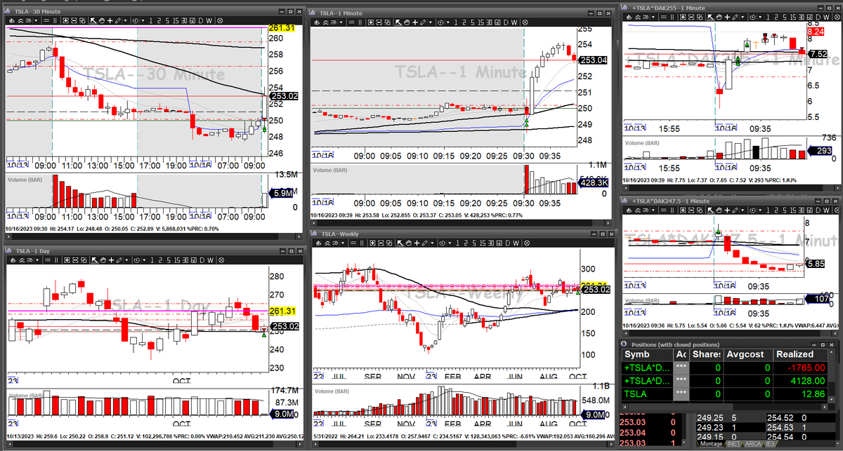The image size is (843, 451).
Task: Select crosshair tool in +TSLA*DAK247.5 chart
Action: point(728,210)
